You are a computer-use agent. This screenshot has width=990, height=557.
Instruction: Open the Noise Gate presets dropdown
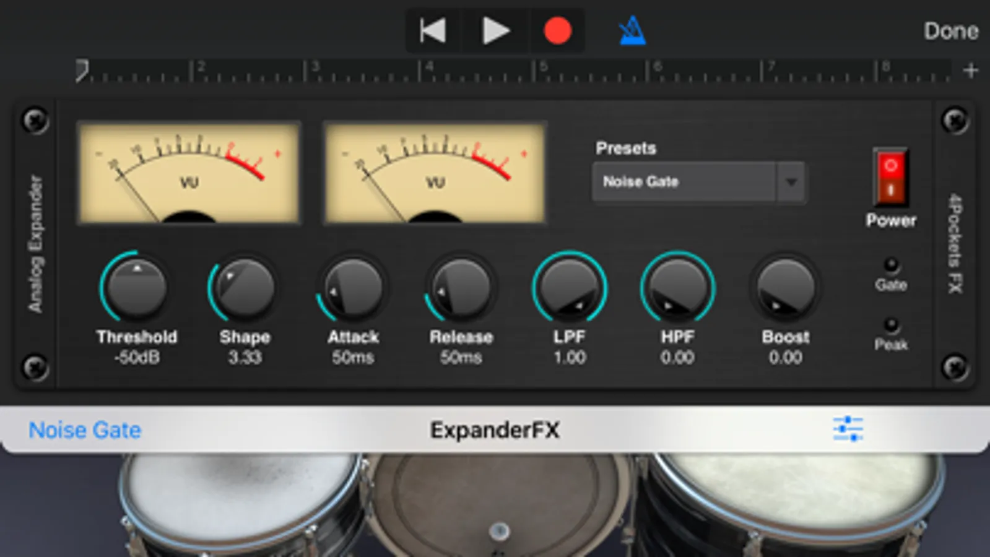tap(699, 182)
